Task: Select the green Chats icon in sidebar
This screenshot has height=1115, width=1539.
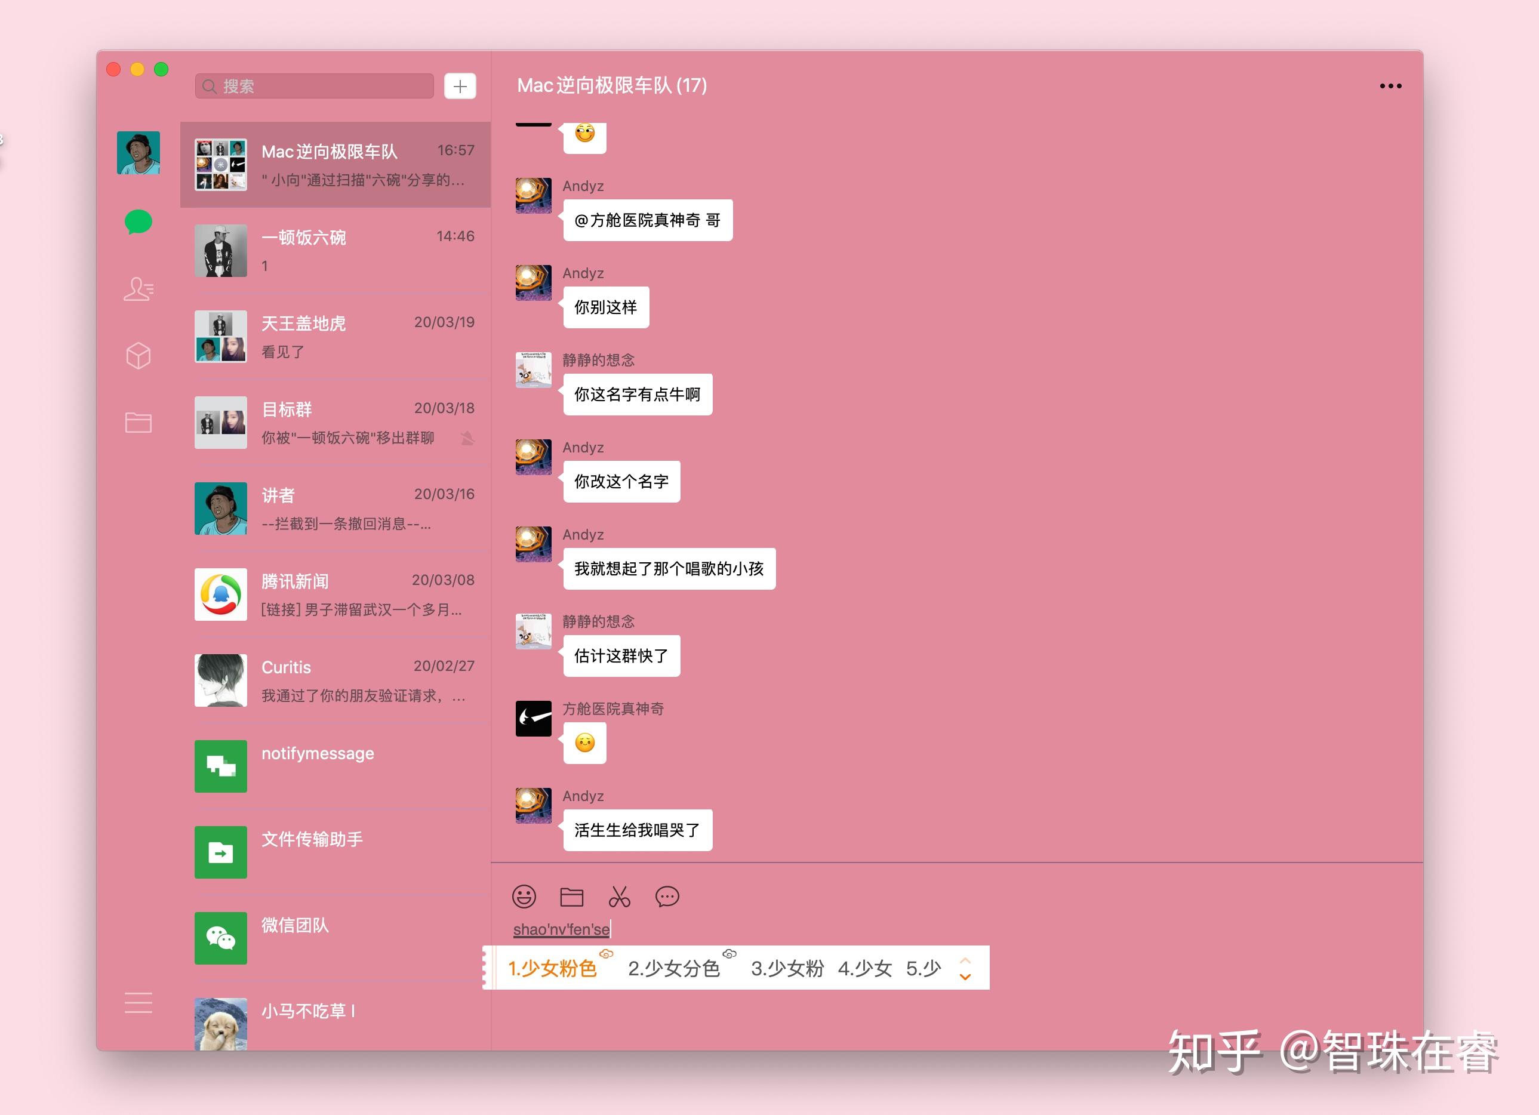Action: pyautogui.click(x=138, y=221)
